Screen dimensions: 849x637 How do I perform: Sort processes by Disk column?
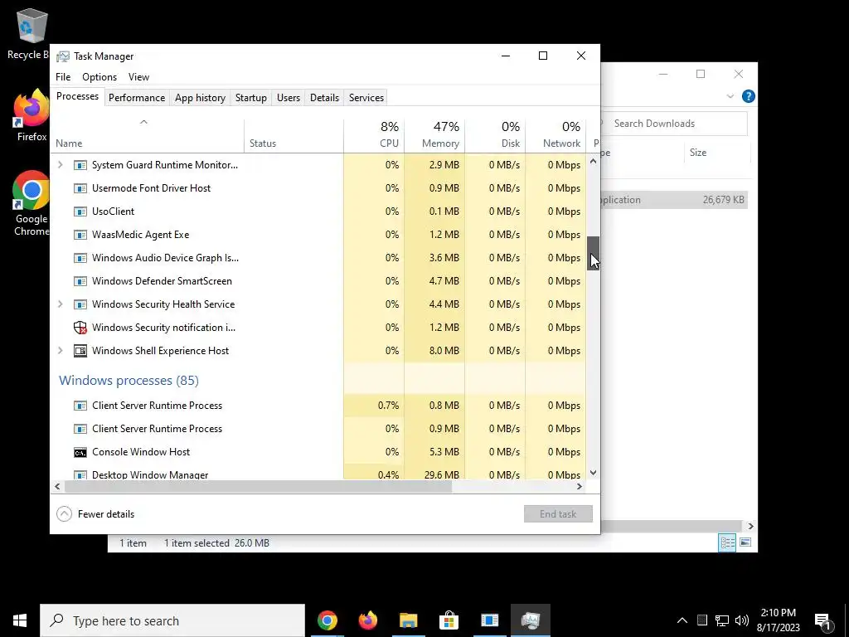496,135
